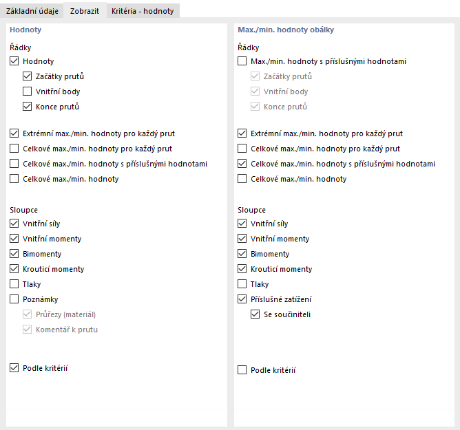Select the Zobrazit tab
Viewport: 460px width, 430px height.
pos(85,10)
